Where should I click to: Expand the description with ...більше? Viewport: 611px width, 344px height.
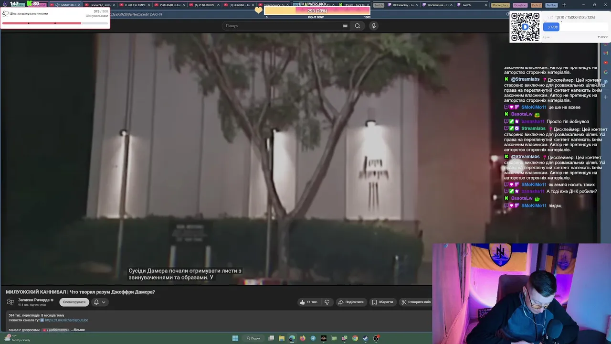pos(79,330)
